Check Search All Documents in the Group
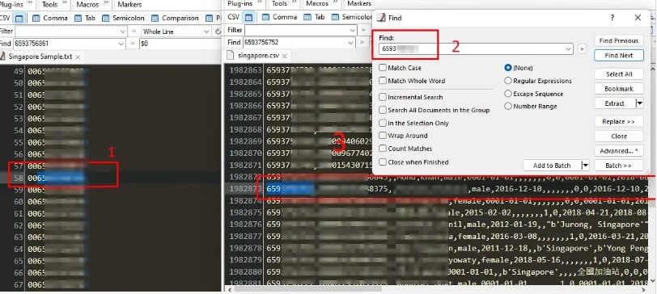657x294 pixels. point(383,110)
